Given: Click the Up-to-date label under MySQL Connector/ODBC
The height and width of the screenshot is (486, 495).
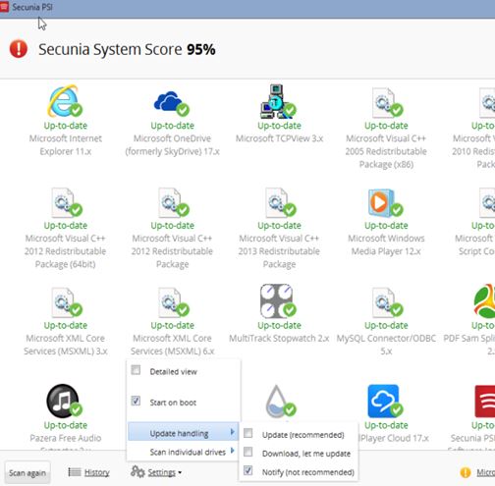Looking at the screenshot, I should (386, 325).
